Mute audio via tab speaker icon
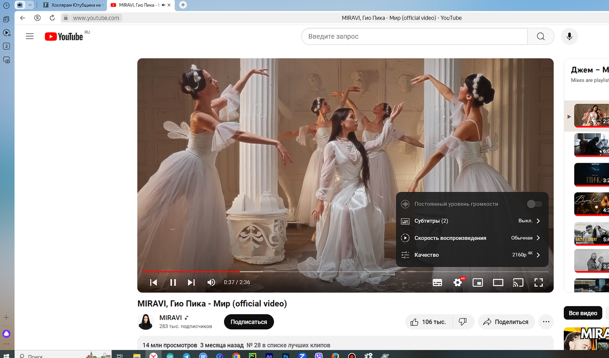The width and height of the screenshot is (609, 358). 163,5
